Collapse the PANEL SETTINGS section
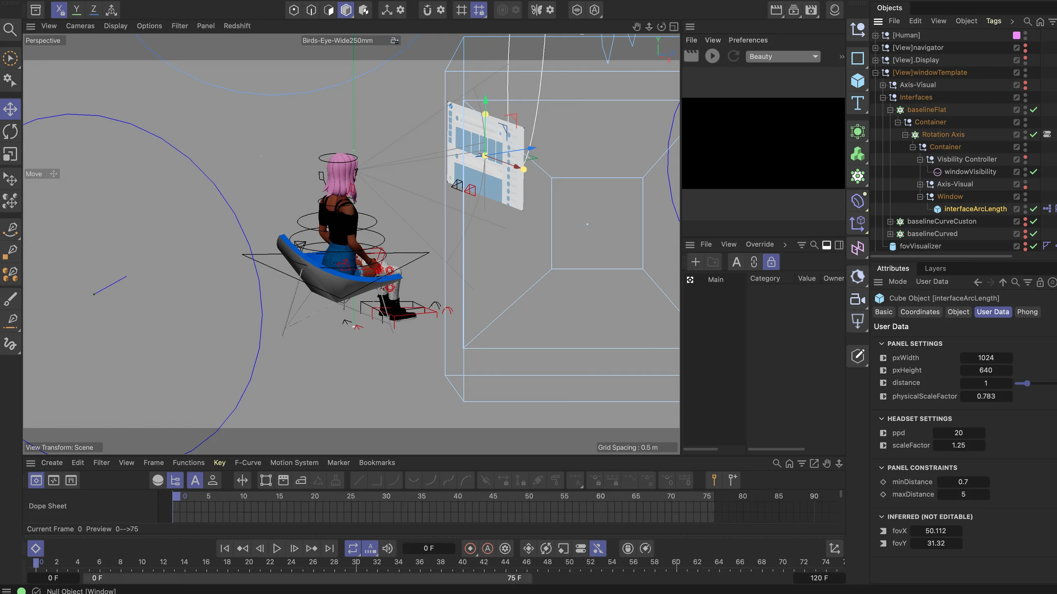This screenshot has height=594, width=1057. point(882,344)
